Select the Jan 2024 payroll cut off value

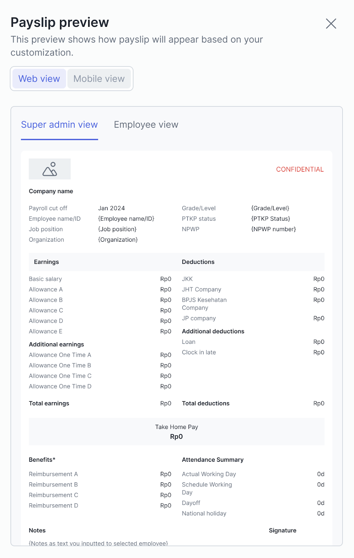point(111,208)
